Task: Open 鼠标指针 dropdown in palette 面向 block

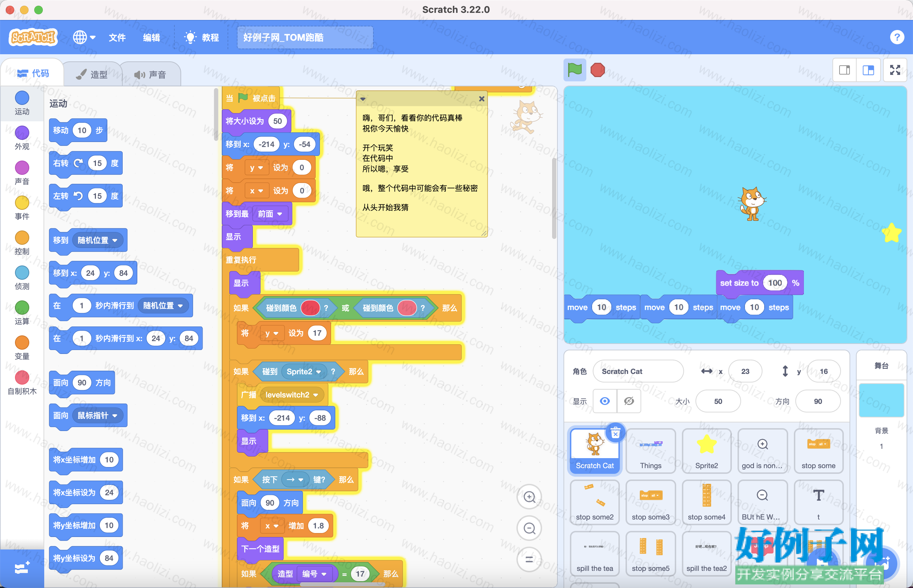Action: pos(98,415)
